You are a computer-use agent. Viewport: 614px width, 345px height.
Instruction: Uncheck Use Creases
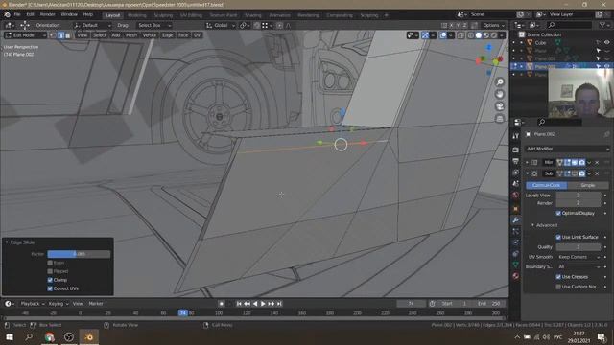[x=558, y=277]
